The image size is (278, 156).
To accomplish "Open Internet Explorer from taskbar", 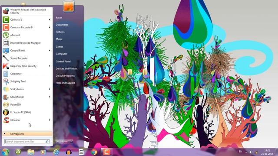I will tap(56, 152).
